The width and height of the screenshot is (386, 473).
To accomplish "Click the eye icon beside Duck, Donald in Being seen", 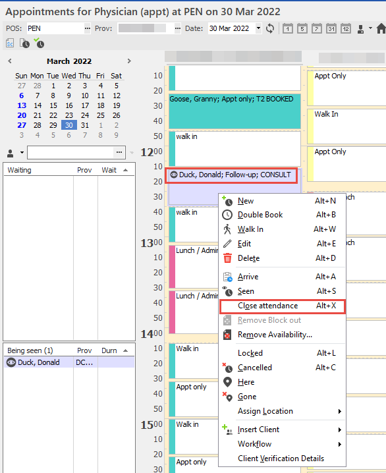I will pos(11,362).
